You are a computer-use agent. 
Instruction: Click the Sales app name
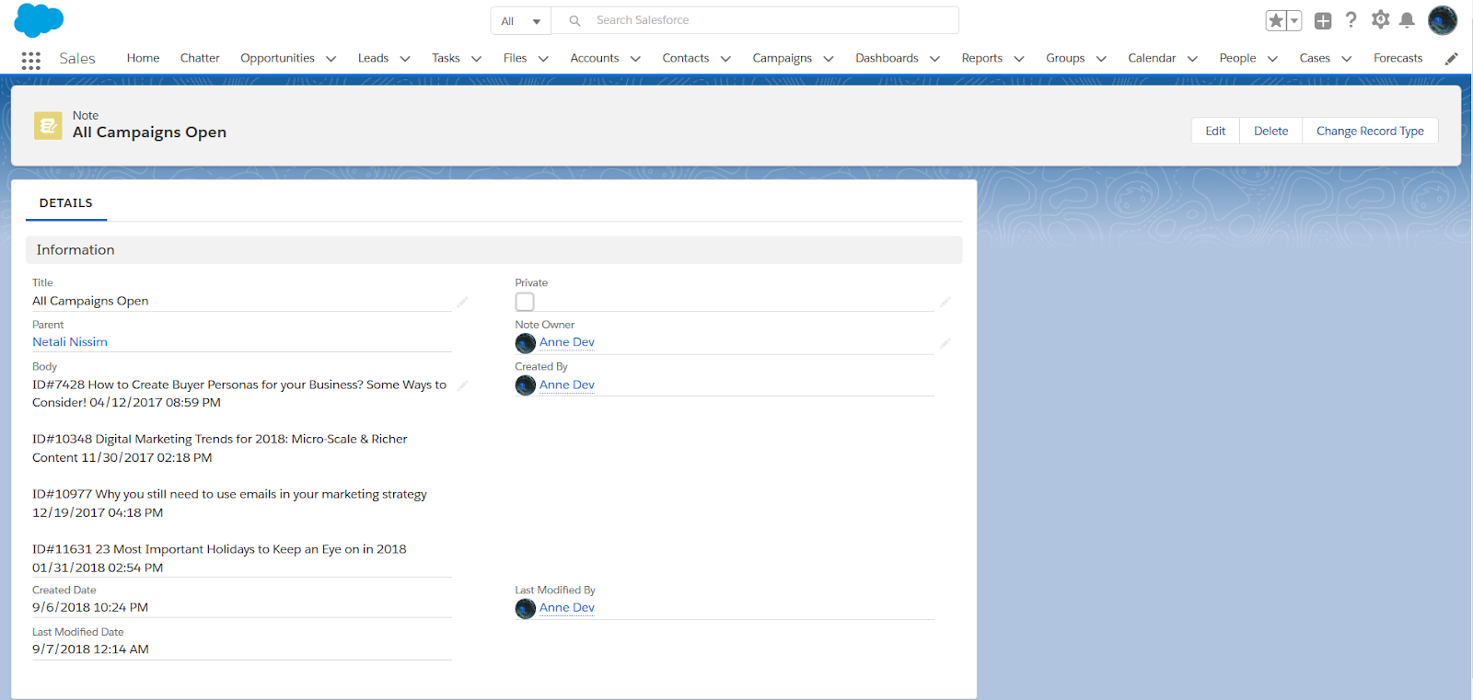(77, 58)
